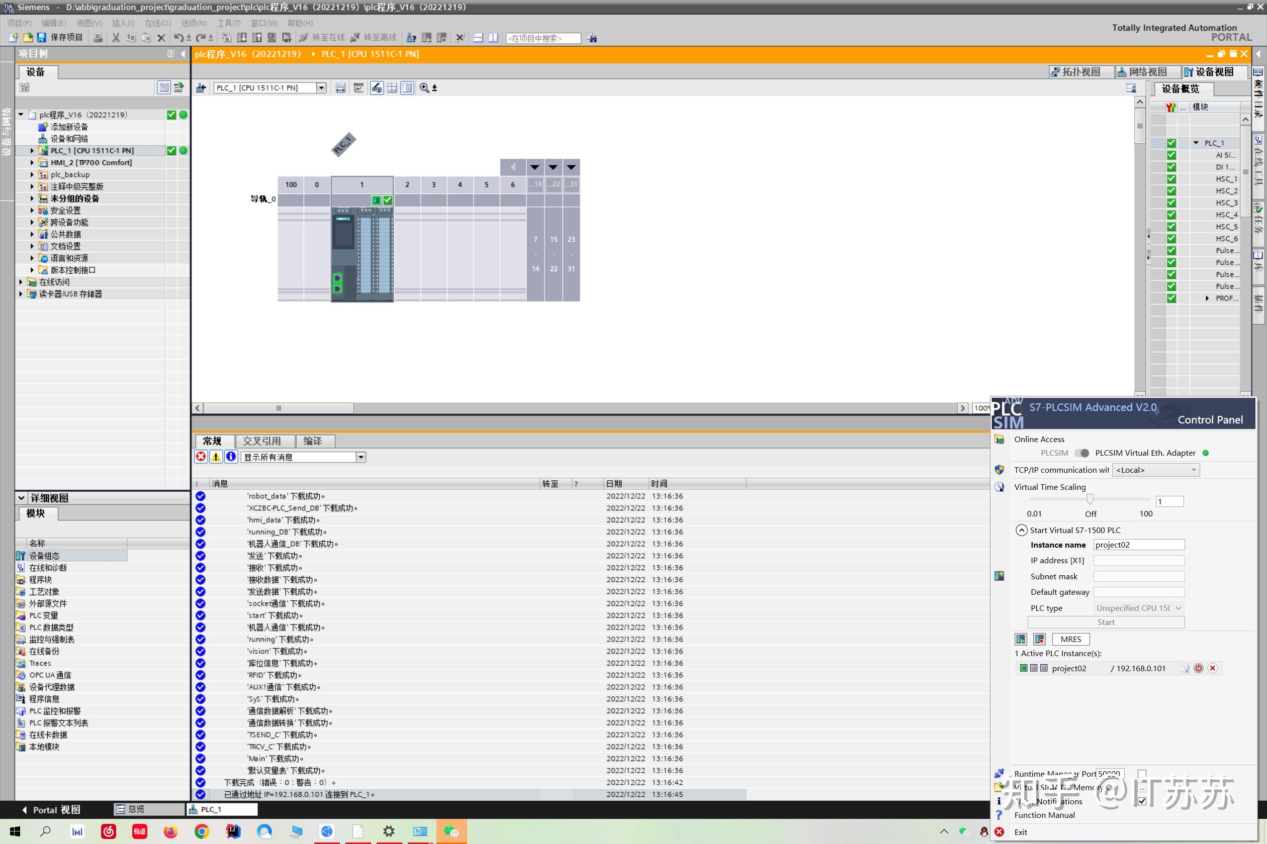Click the red X remove instance icon
The image size is (1267, 844).
[x=1213, y=668]
